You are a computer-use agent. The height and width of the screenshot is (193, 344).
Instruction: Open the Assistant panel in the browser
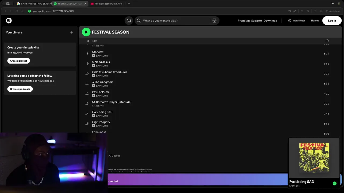coord(333,11)
